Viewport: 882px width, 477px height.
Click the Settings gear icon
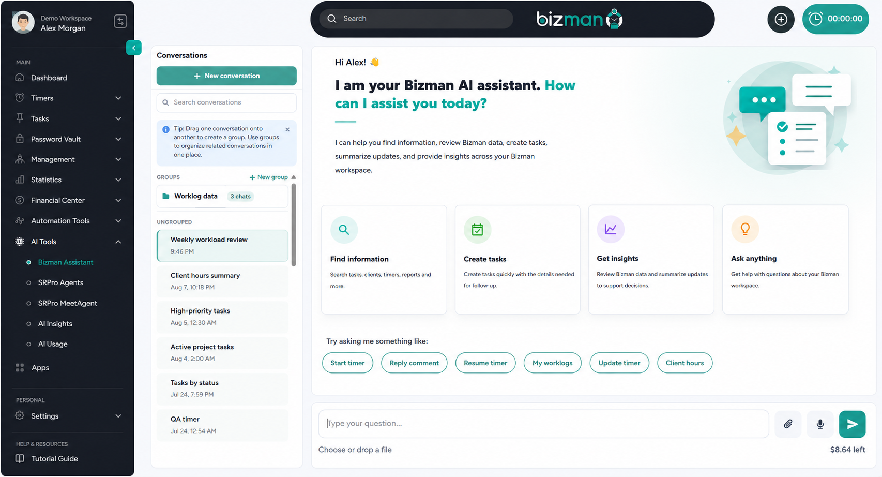click(x=20, y=415)
